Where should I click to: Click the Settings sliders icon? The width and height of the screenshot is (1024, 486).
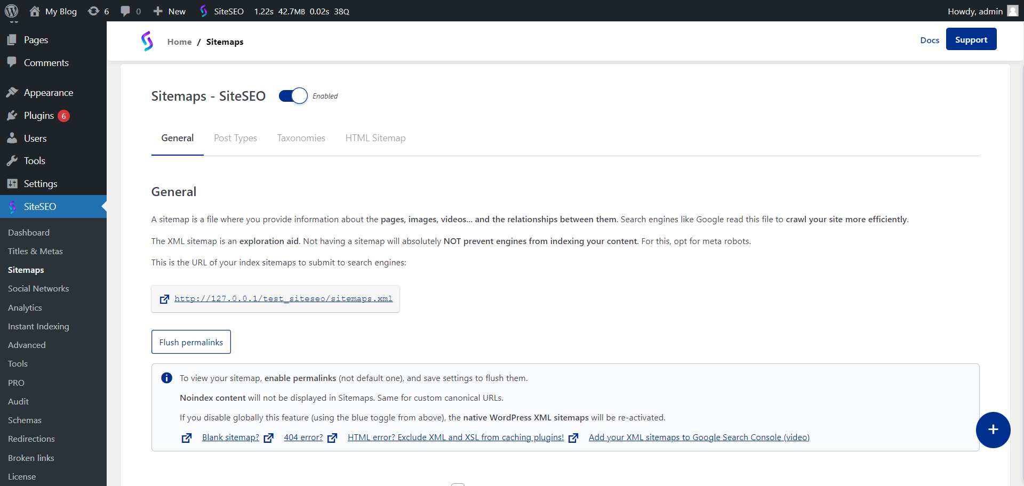[12, 183]
